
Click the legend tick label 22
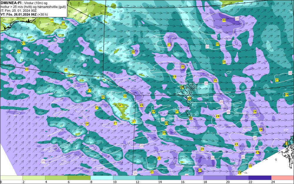(x=250, y=182)
